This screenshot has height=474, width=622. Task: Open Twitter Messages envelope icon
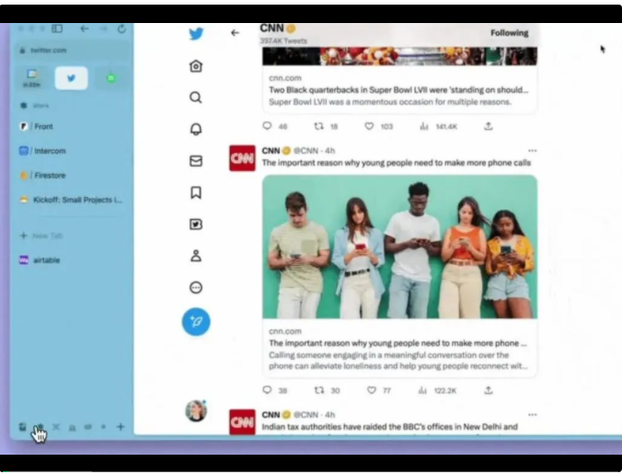click(x=196, y=161)
